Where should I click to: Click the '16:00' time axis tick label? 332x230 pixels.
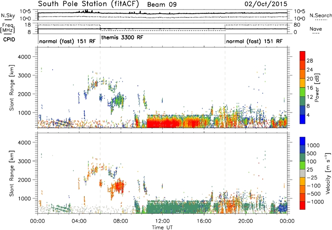coord(204,221)
